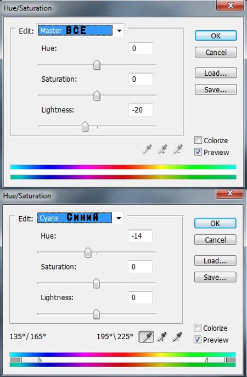
Task: Select the Add to Sample eyedropper in the Cyans dialog
Action: (162, 337)
